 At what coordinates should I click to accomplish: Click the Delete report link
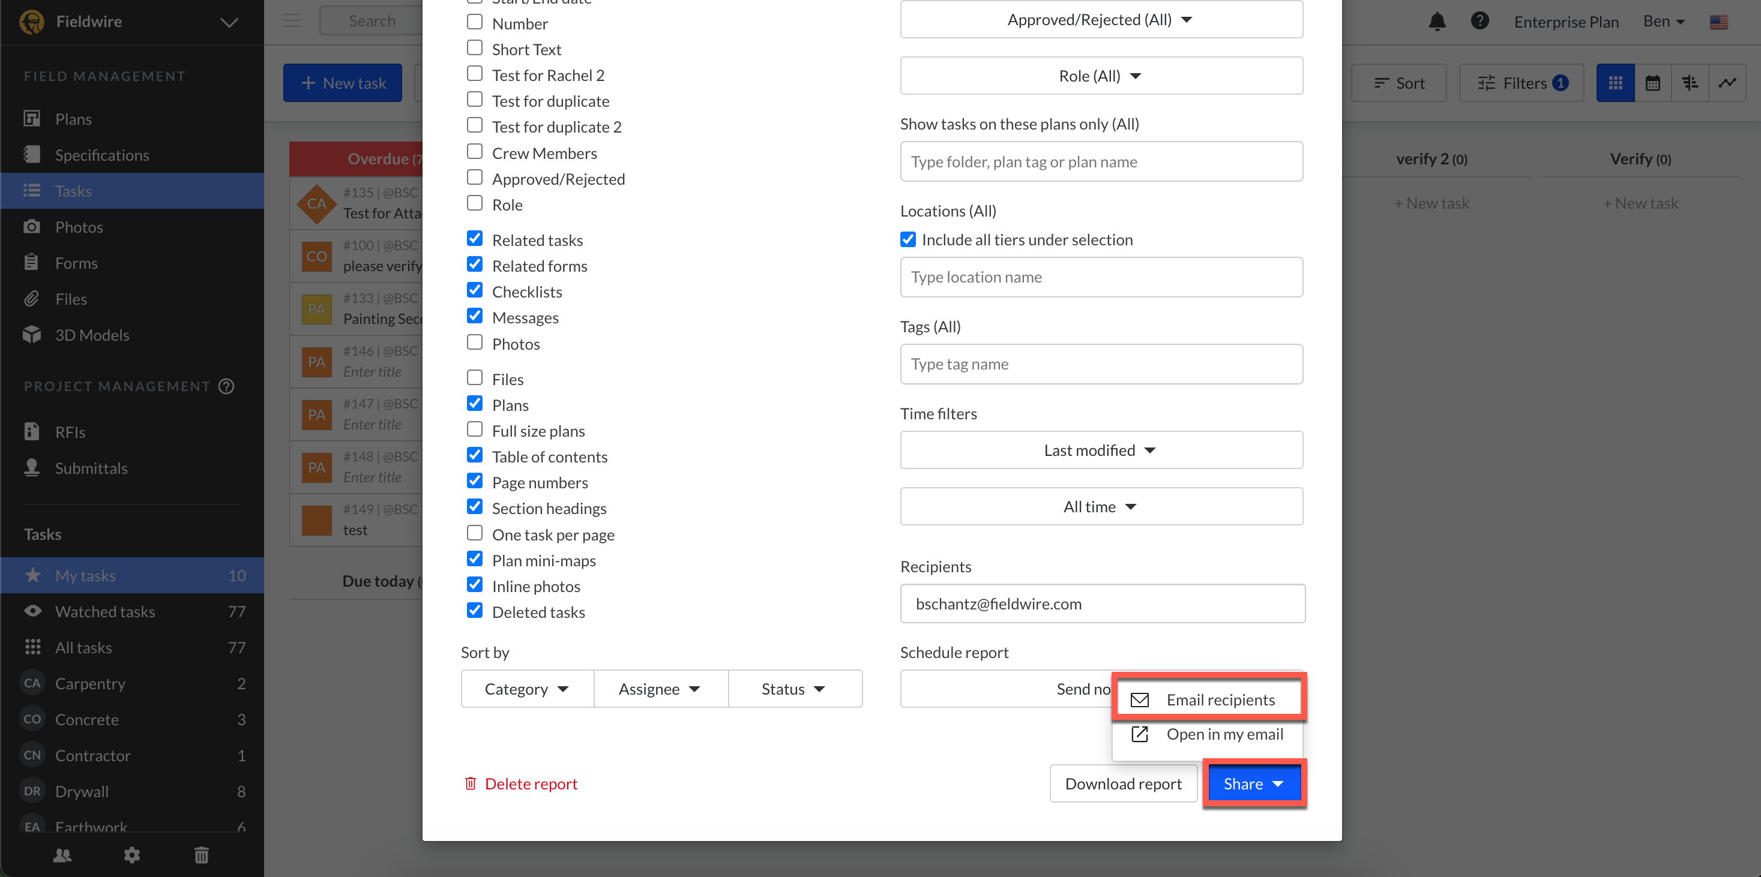[x=521, y=783]
